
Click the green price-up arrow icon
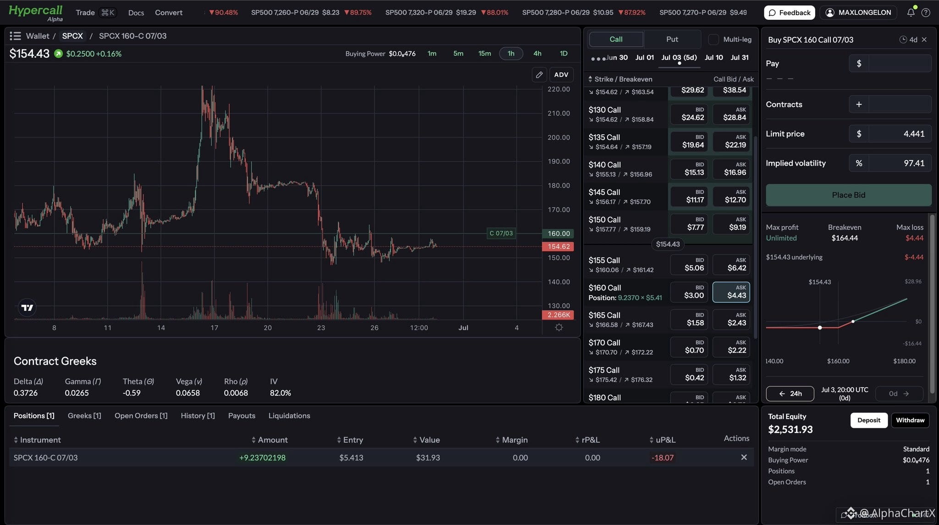coord(58,54)
